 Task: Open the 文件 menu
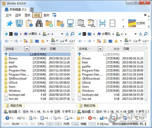[8, 15]
